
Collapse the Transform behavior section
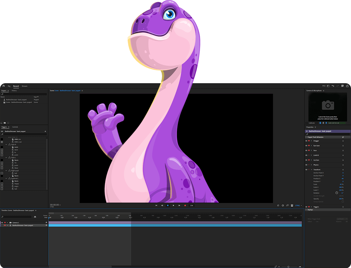coord(311,169)
